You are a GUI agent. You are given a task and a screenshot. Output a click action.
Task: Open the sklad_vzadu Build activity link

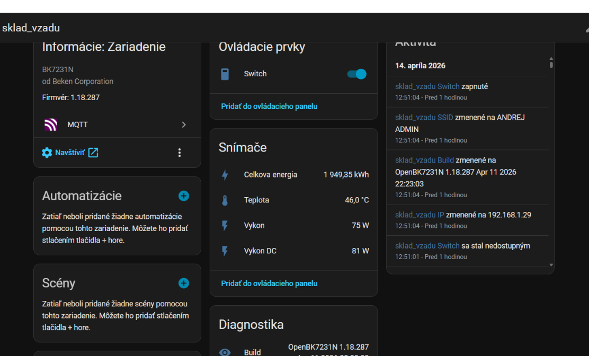click(424, 161)
